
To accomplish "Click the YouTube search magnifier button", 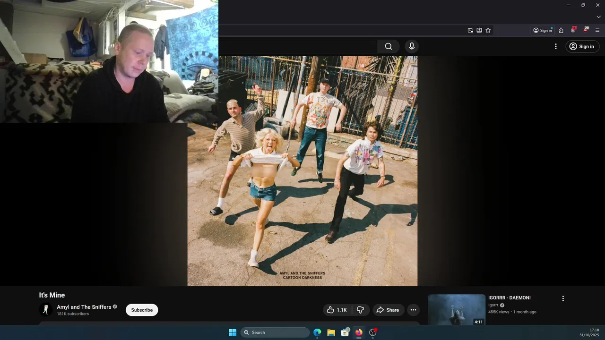I will [389, 46].
